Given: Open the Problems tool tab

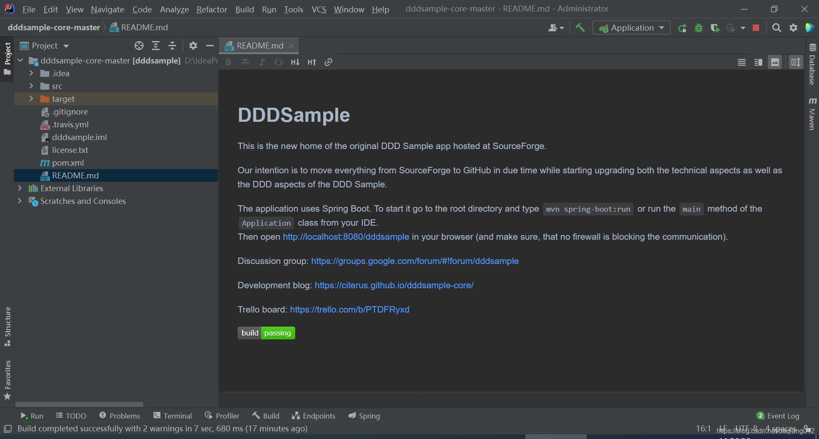Looking at the screenshot, I should point(119,416).
